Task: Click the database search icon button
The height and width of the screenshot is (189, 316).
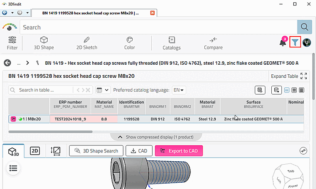Action: [260, 90]
